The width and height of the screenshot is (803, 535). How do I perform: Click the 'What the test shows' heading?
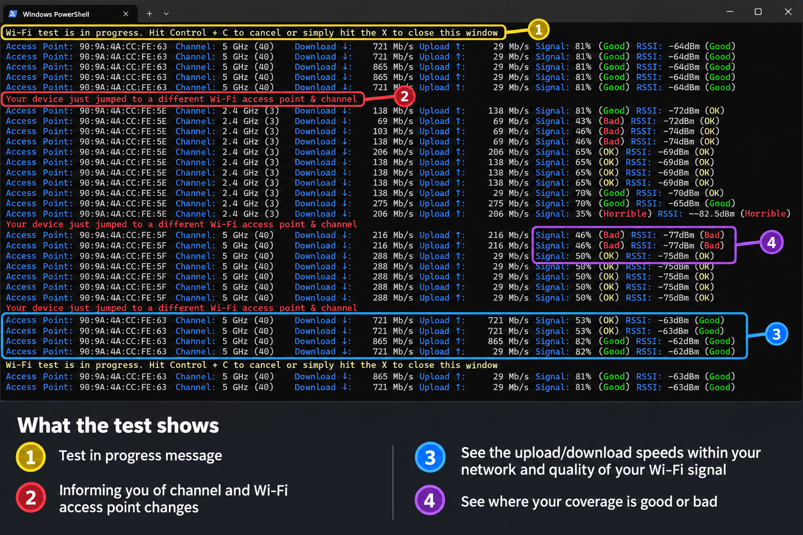pos(118,426)
